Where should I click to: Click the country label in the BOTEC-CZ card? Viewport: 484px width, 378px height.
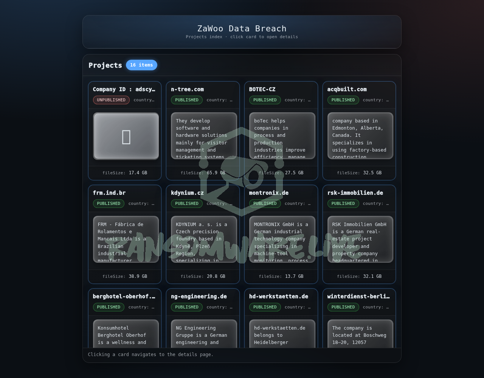pos(298,100)
